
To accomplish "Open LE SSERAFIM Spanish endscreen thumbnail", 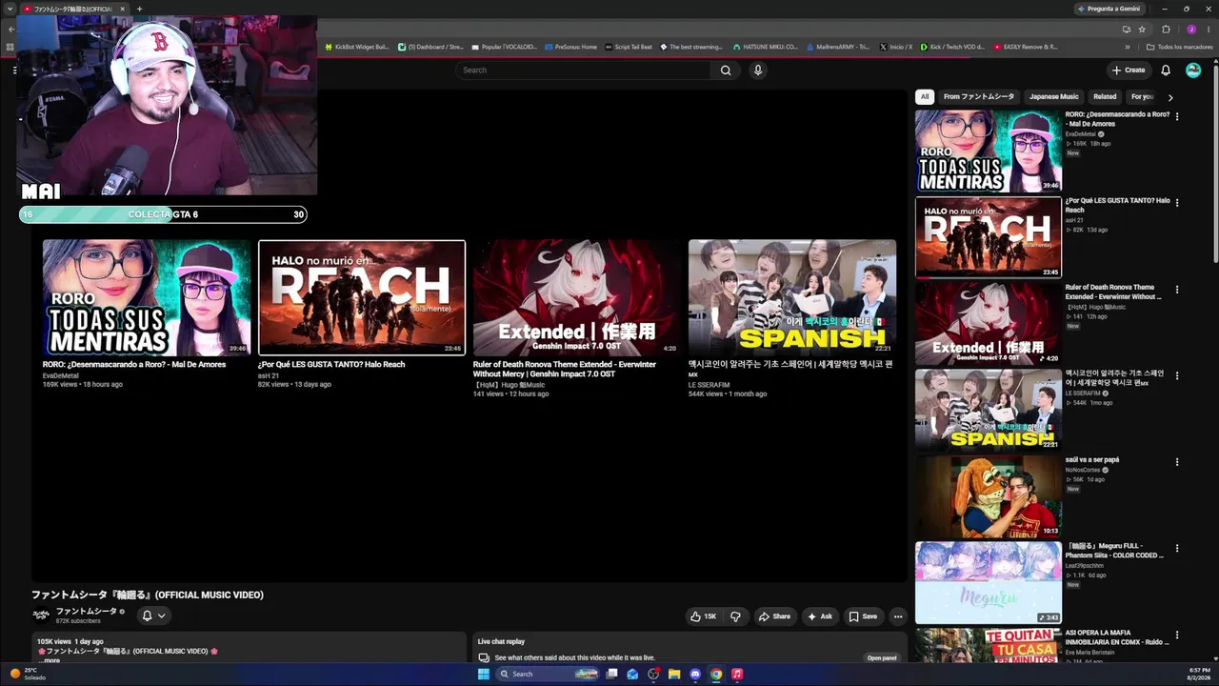I will click(x=792, y=298).
